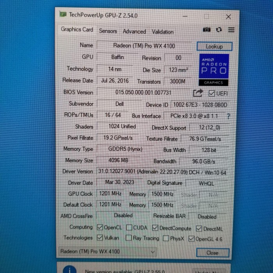Viewport: 273px width, 273px height.
Task: Toggle the CUDA checkbox
Action: 129,227
